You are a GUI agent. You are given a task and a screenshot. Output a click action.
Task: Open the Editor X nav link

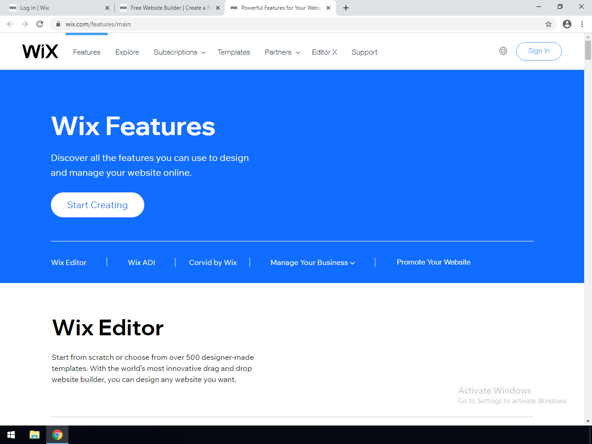324,52
